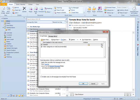Screen dimensions: 140x100
Task: Open the Filter E-mail dropdown
Action: click(123, 13)
